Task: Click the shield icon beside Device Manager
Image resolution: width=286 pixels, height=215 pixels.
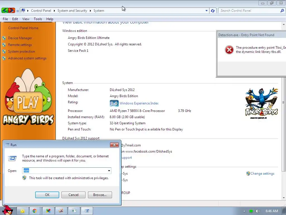Action: point(4,38)
